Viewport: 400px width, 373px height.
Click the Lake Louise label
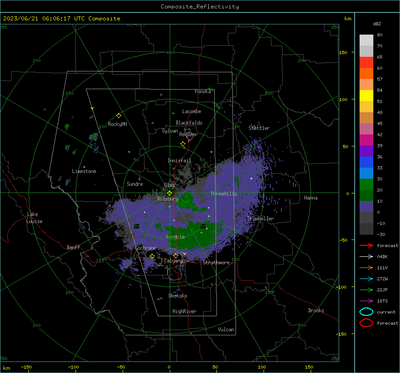click(34, 218)
